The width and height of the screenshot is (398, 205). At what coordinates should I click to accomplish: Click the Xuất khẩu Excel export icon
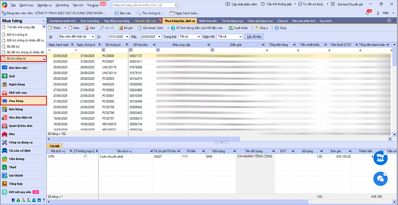tap(231, 28)
